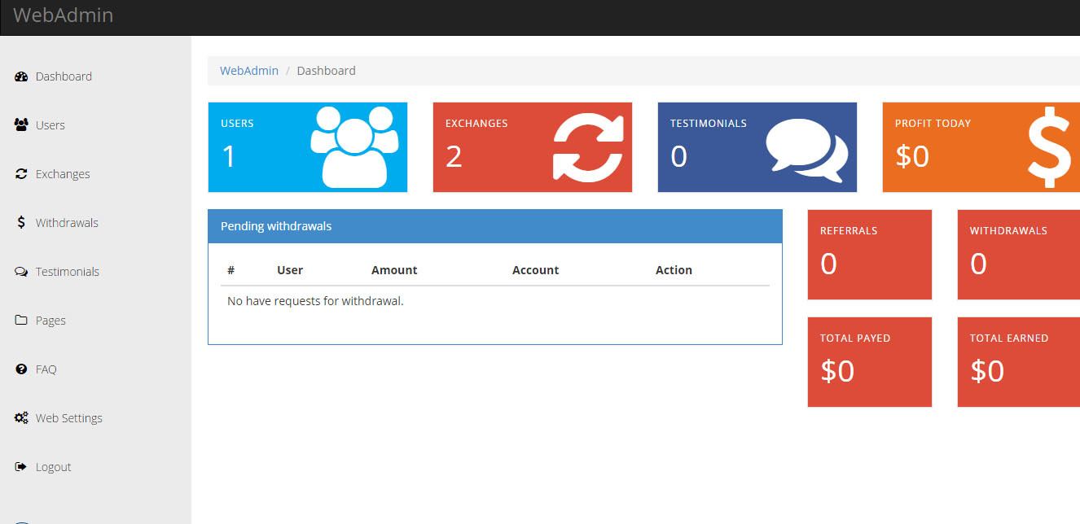Click the Withdrawals dollar icon in sidebar
Image resolution: width=1080 pixels, height=524 pixels.
tap(21, 223)
